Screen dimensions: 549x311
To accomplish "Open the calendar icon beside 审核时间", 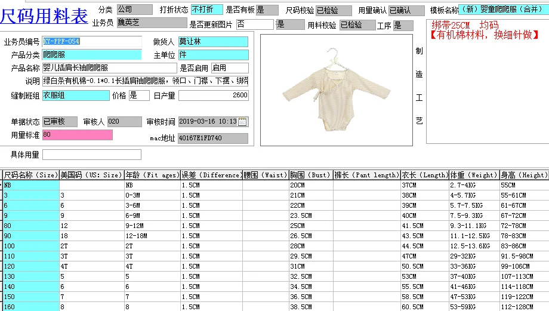I will click(242, 122).
